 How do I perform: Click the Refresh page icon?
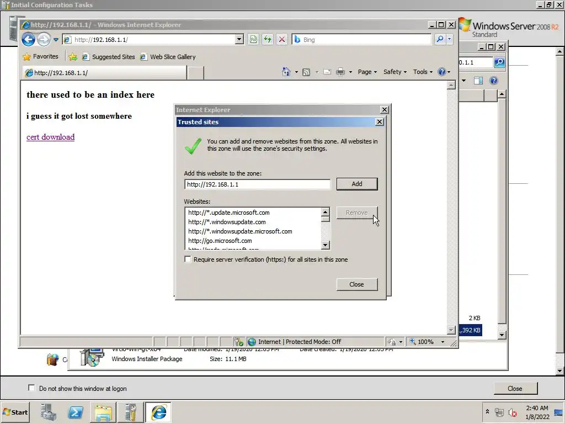(268, 39)
